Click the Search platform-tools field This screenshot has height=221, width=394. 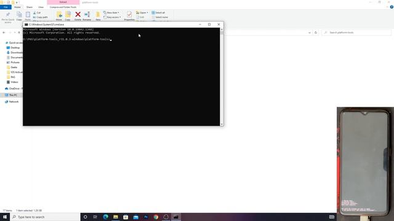(356, 33)
